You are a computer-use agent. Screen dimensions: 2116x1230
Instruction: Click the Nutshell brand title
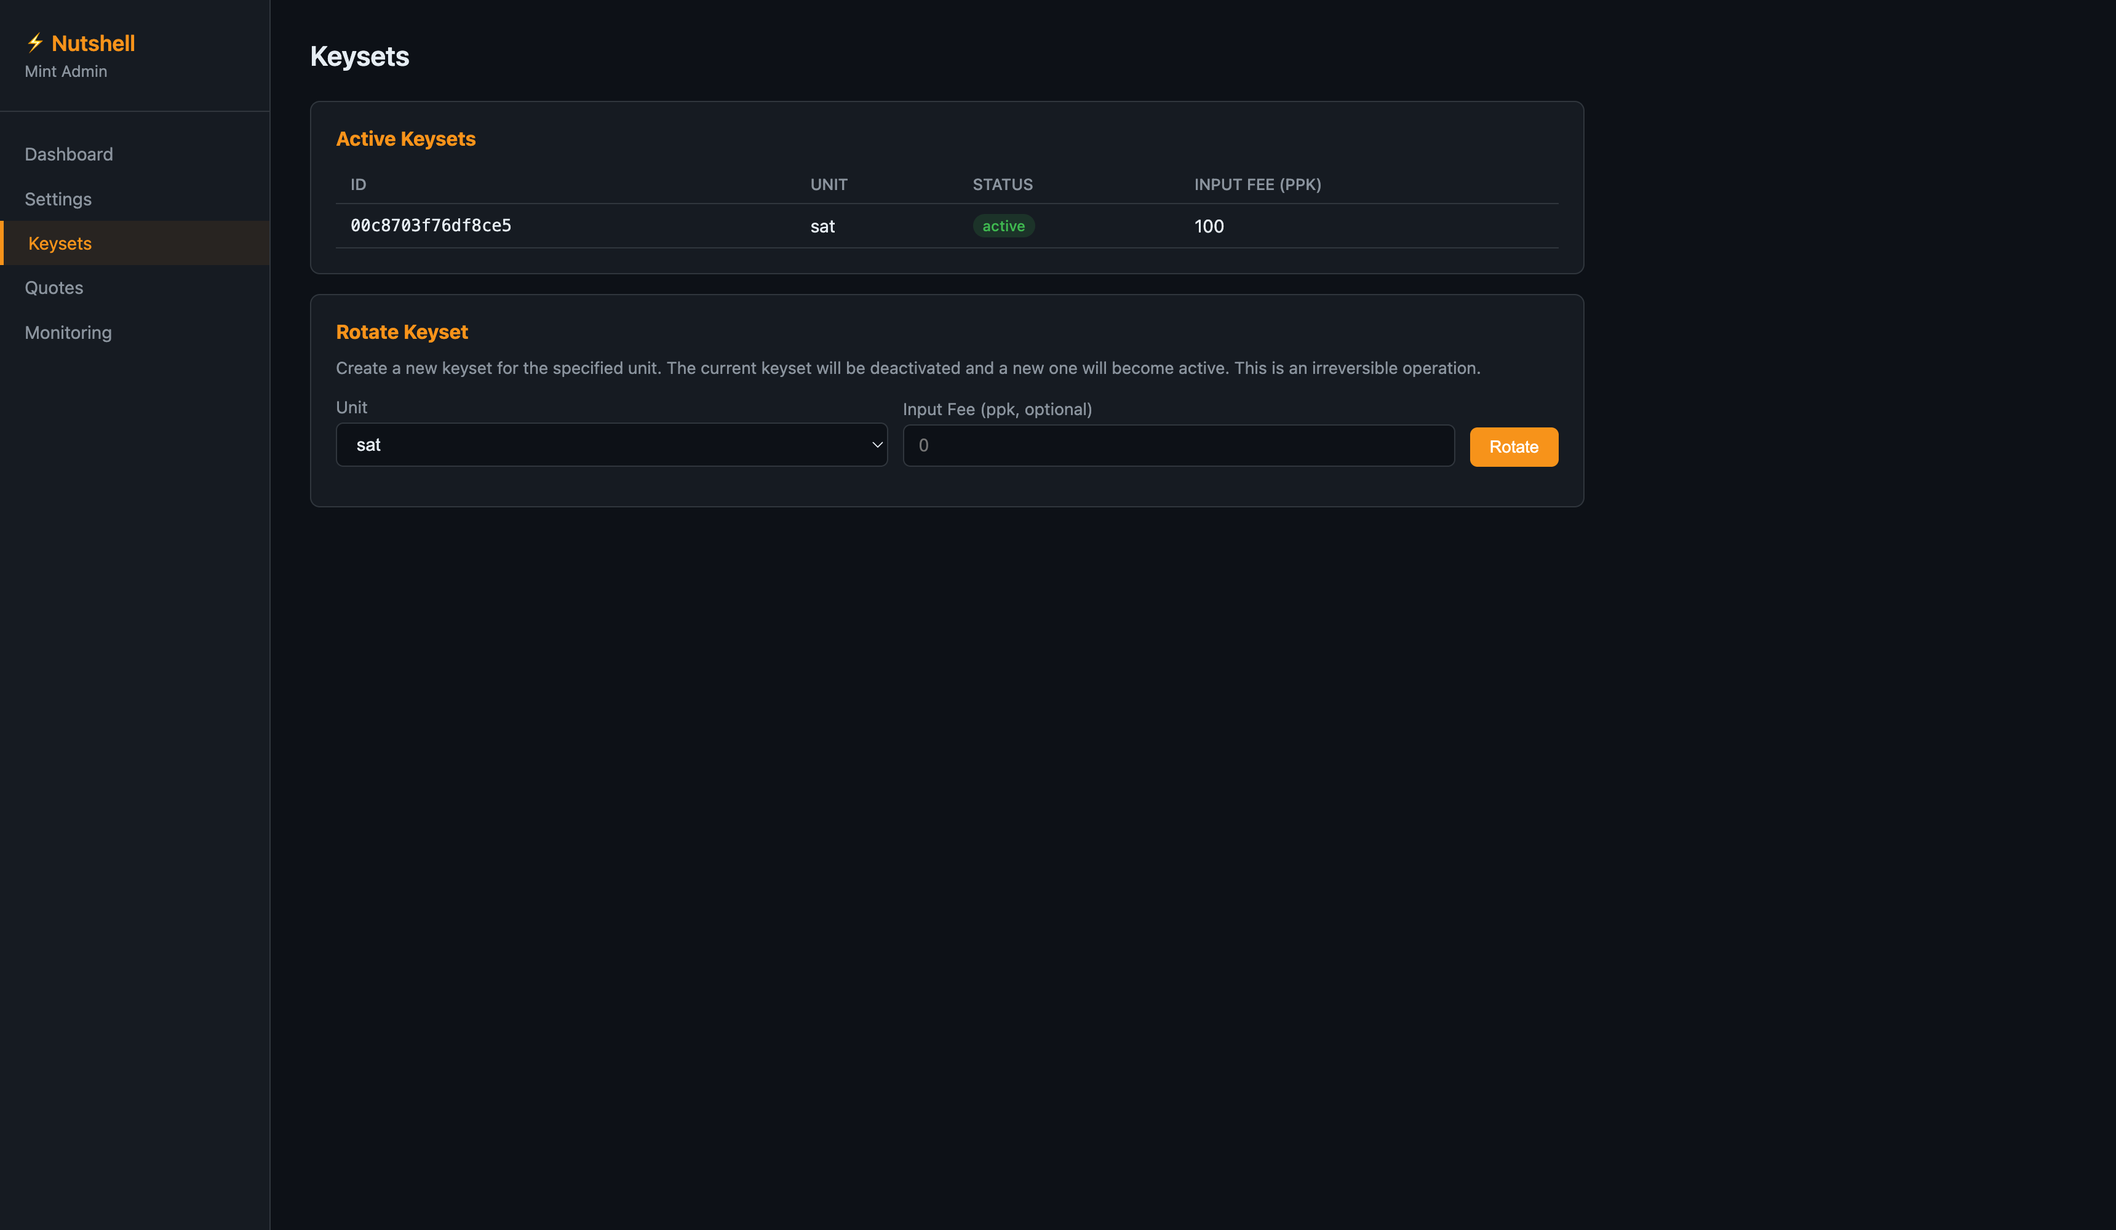[92, 43]
